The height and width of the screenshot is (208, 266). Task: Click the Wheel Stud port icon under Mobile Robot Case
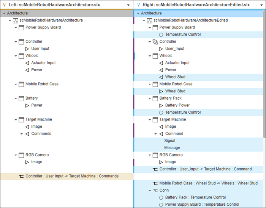[x=161, y=91]
